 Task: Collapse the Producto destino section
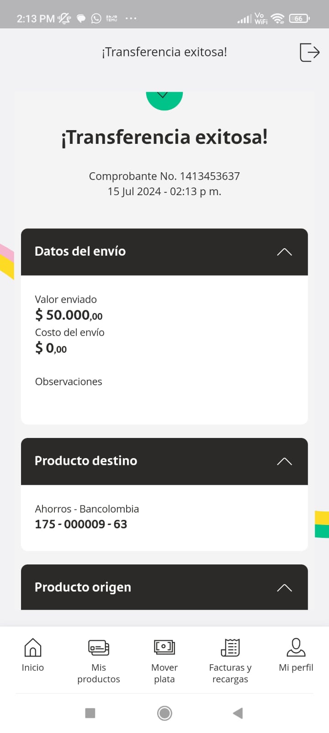pyautogui.click(x=284, y=461)
